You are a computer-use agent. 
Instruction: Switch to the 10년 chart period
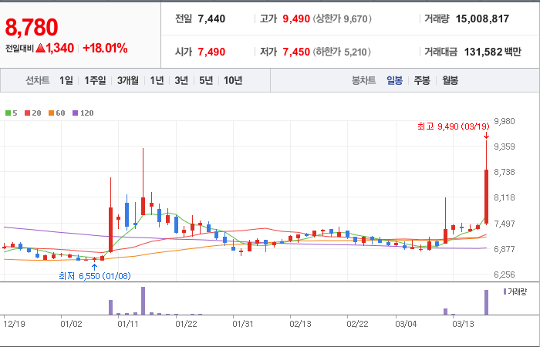[x=233, y=80]
